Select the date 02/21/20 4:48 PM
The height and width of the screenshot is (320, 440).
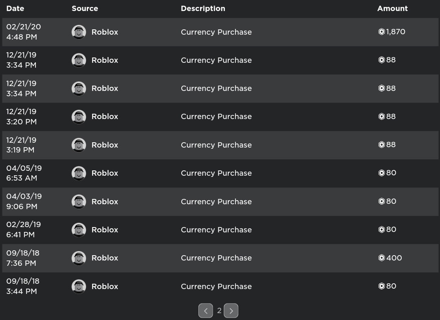[x=24, y=32]
